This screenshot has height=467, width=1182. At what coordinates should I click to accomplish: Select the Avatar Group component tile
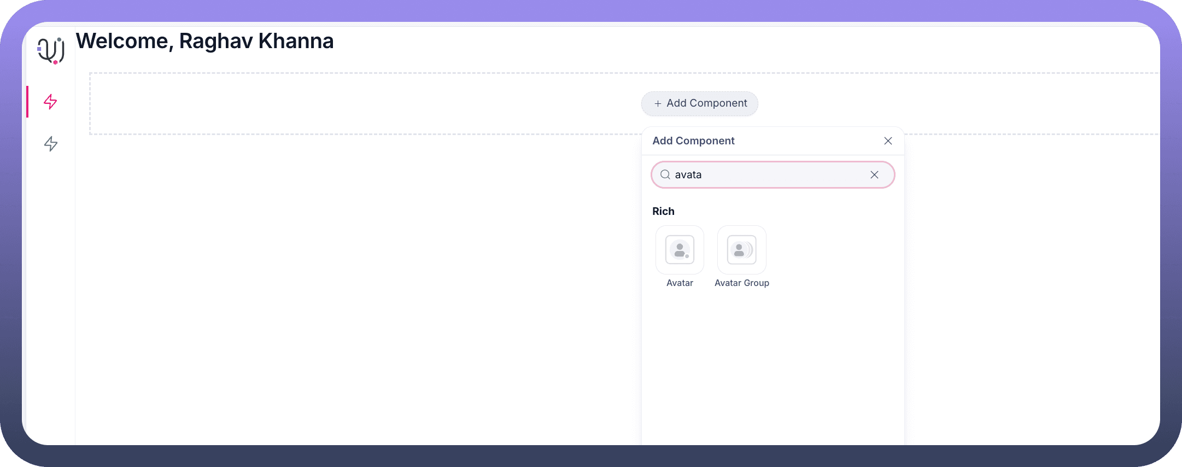[742, 250]
